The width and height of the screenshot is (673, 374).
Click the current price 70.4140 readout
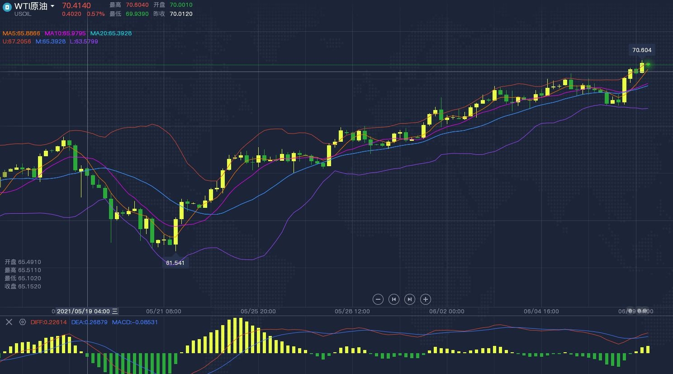[76, 5]
